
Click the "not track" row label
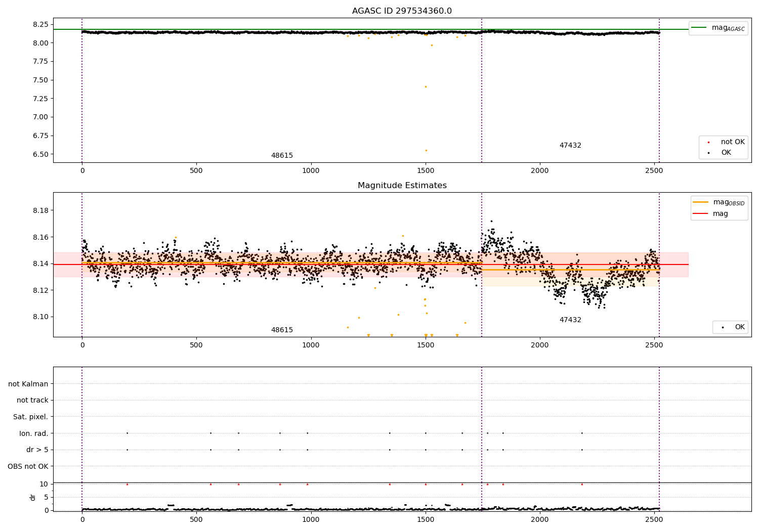(x=32, y=400)
